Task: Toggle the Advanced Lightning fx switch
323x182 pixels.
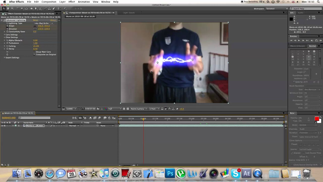Action: (x=5, y=20)
